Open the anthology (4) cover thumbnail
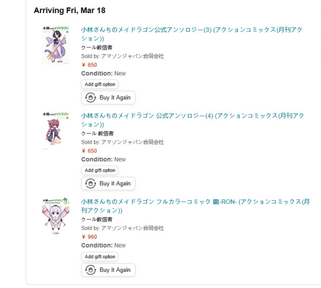This screenshot has width=321, height=288. tap(55, 130)
